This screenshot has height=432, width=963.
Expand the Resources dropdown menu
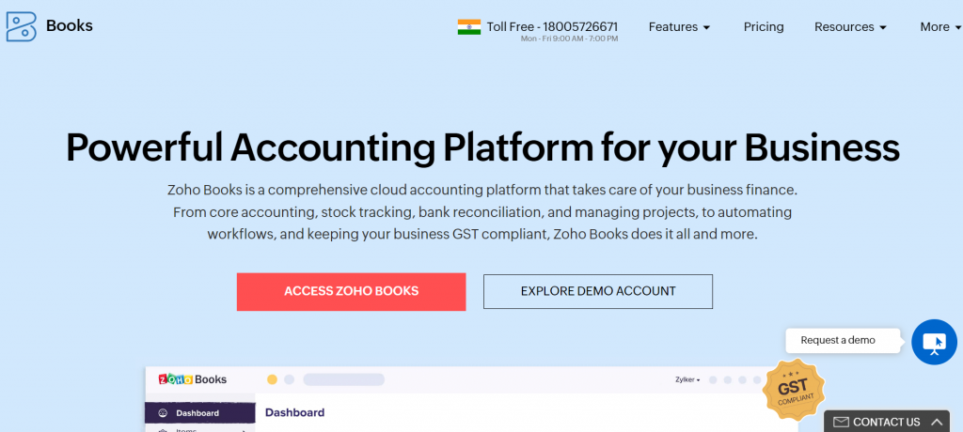(x=850, y=27)
